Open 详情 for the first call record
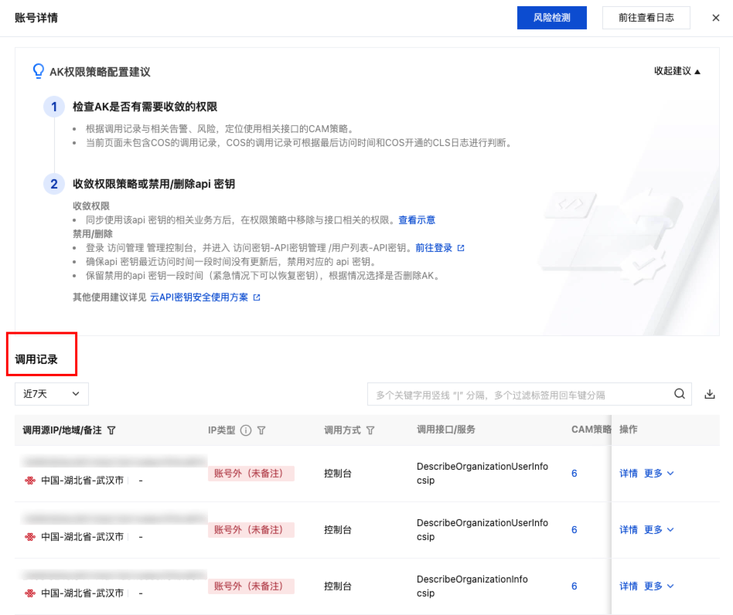Viewport: 733px width, 615px height. point(628,474)
